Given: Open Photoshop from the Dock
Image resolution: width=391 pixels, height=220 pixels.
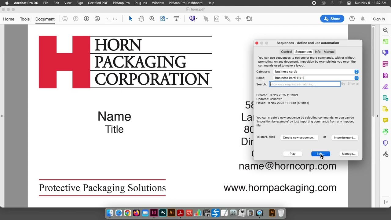Looking at the screenshot, I should (163, 213).
